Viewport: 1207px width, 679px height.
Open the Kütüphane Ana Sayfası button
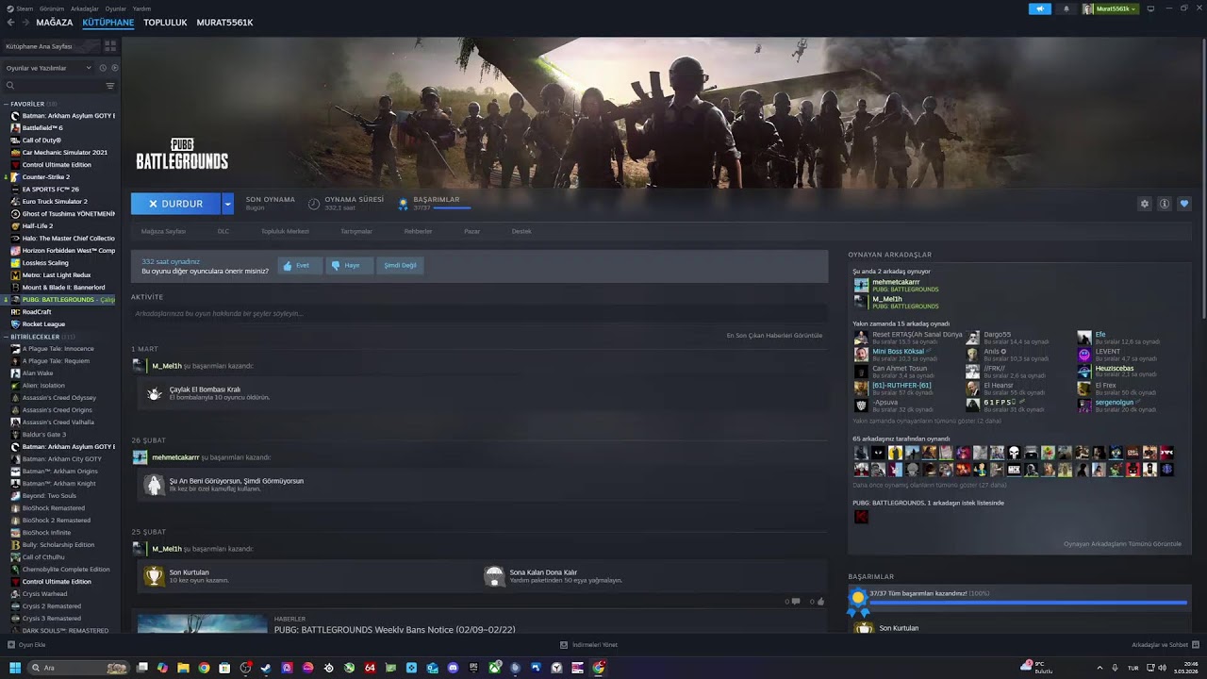51,46
